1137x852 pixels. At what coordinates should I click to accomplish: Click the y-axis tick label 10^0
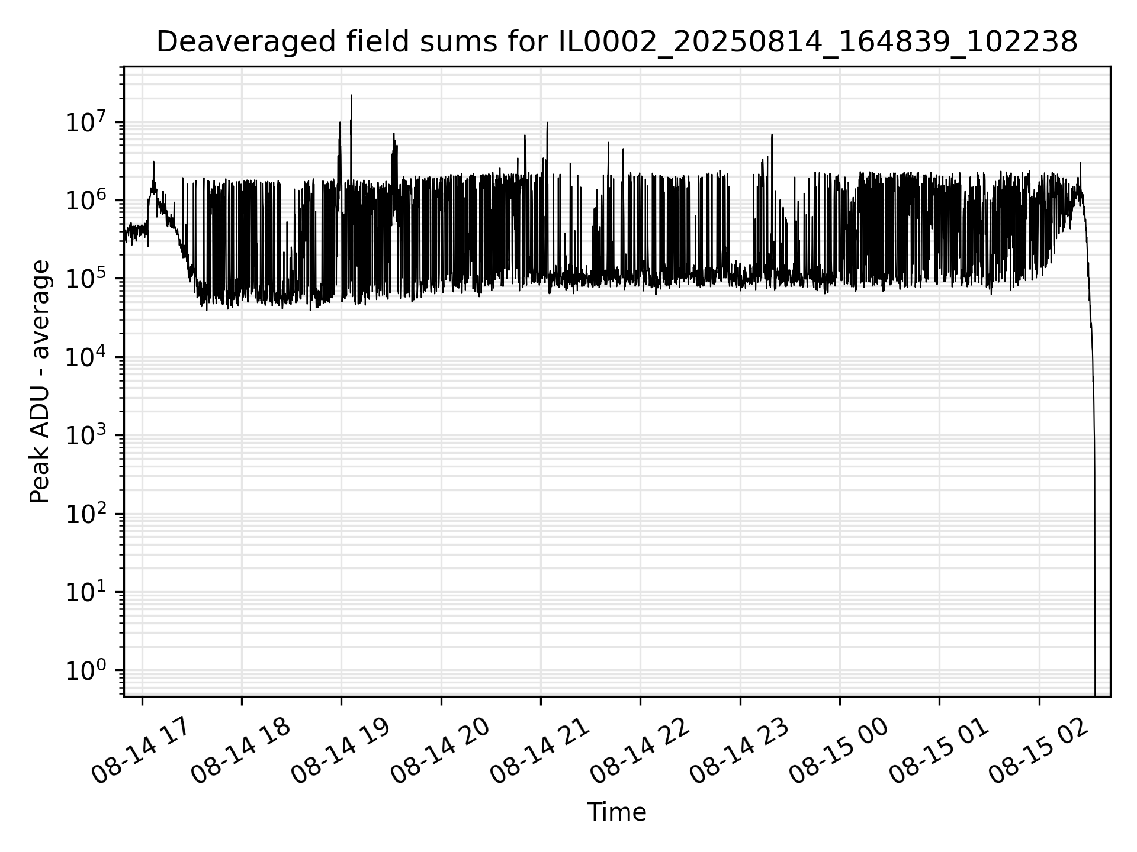coord(86,671)
